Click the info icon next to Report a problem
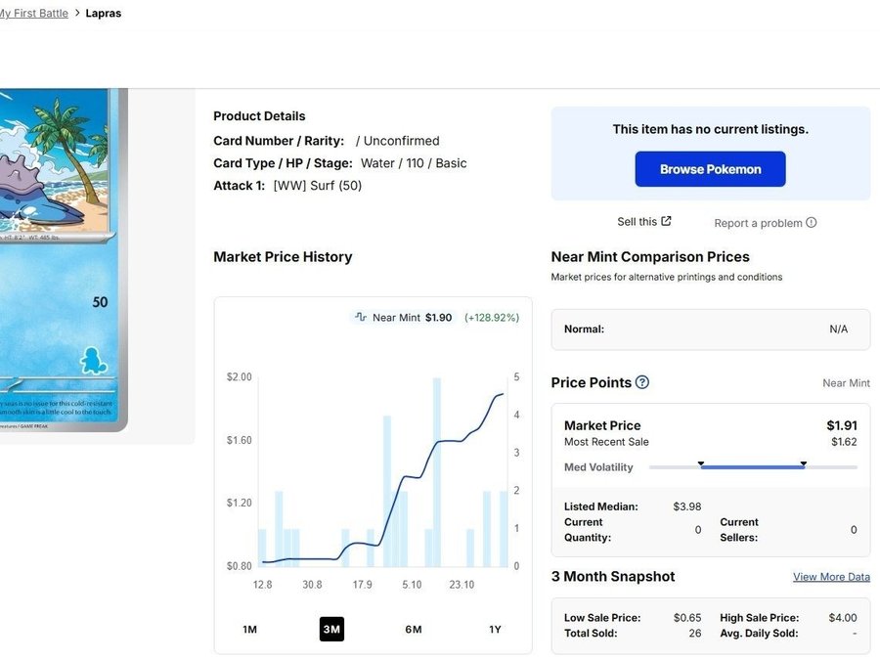Viewport: 880px width, 660px height. (812, 223)
